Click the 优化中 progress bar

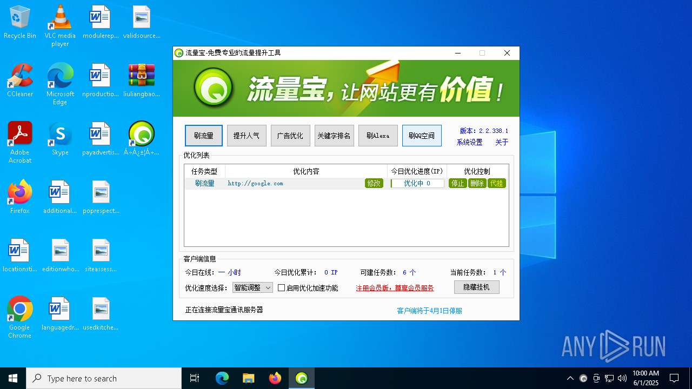tap(417, 183)
